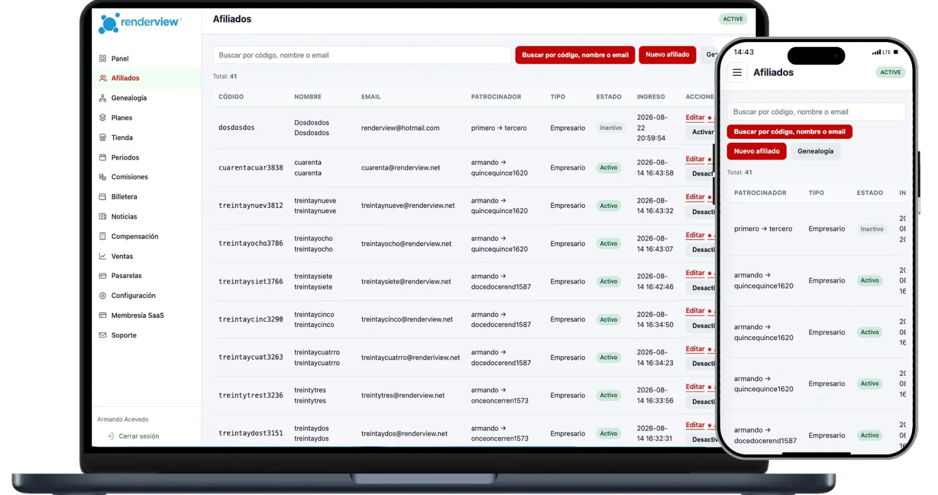
Task: Click red Buscar button on laptop
Action: [575, 55]
